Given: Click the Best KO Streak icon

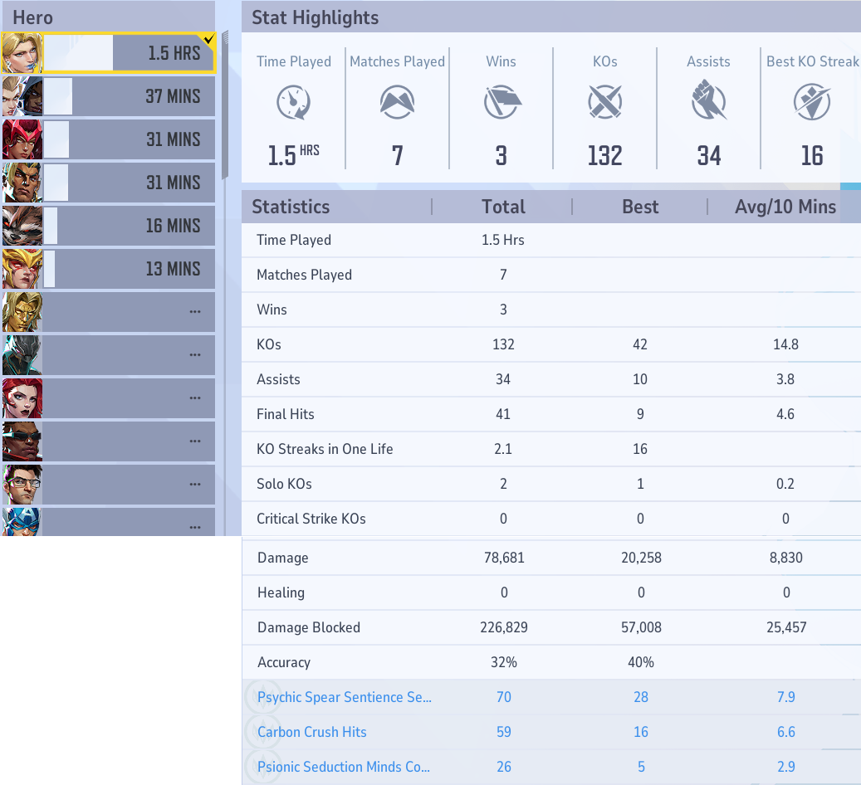Looking at the screenshot, I should (x=812, y=102).
